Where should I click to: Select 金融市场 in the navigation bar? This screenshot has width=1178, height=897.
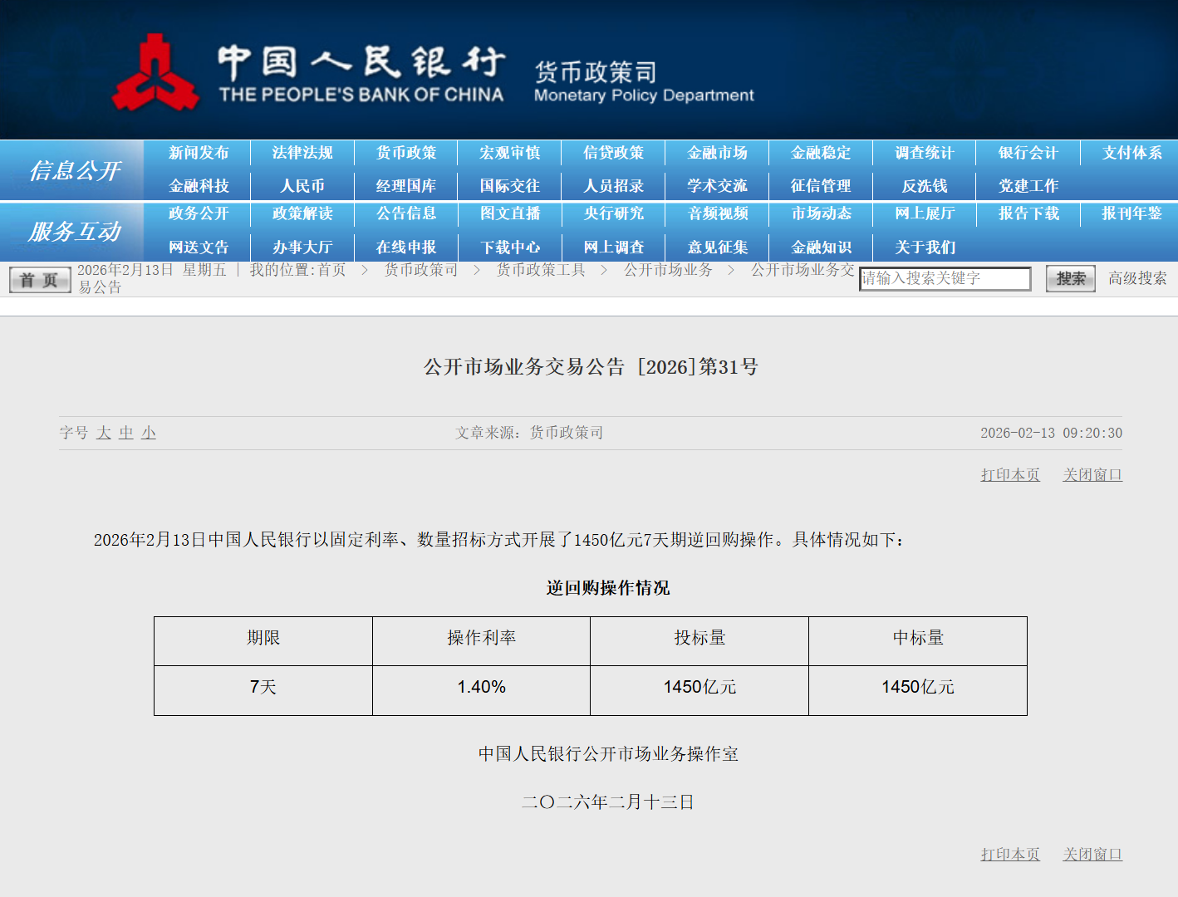718,153
